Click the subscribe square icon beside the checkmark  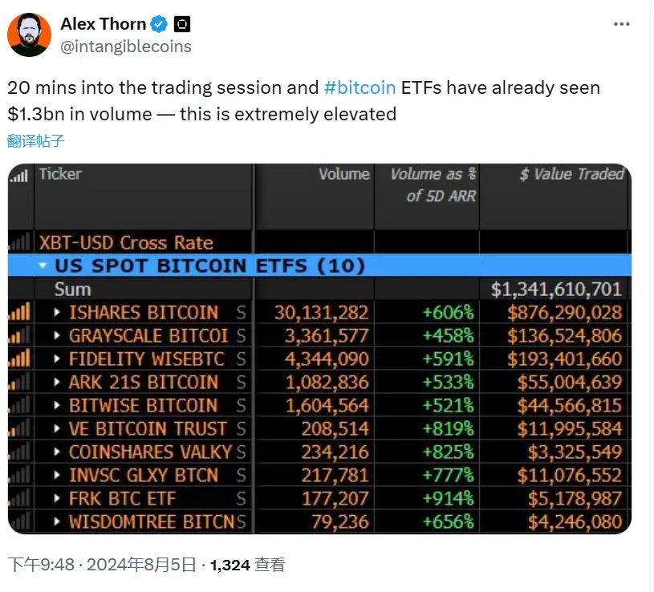182,24
